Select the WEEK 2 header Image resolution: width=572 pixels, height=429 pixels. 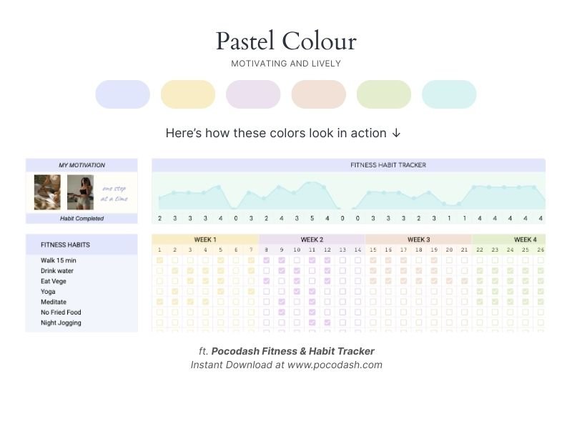tap(312, 240)
